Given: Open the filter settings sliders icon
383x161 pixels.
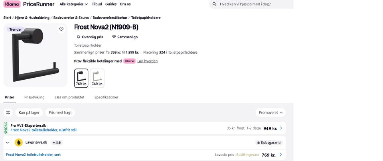Looking at the screenshot, I should [8, 112].
